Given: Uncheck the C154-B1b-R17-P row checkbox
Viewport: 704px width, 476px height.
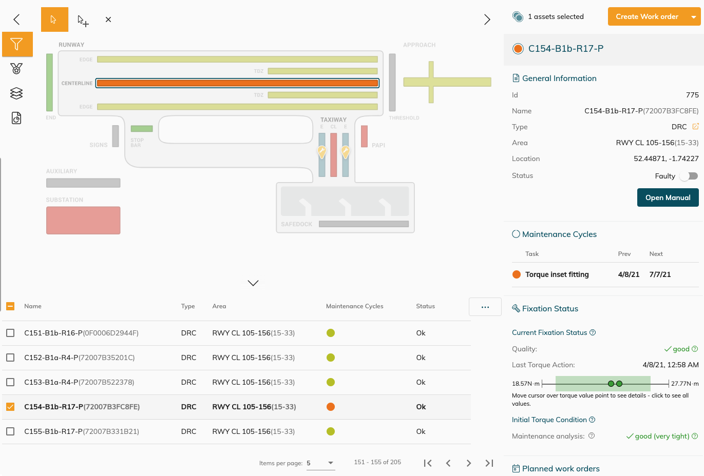Looking at the screenshot, I should pyautogui.click(x=10, y=407).
